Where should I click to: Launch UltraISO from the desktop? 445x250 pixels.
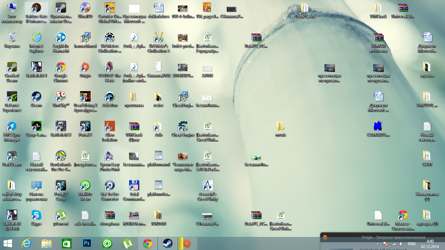pyautogui.click(x=85, y=10)
